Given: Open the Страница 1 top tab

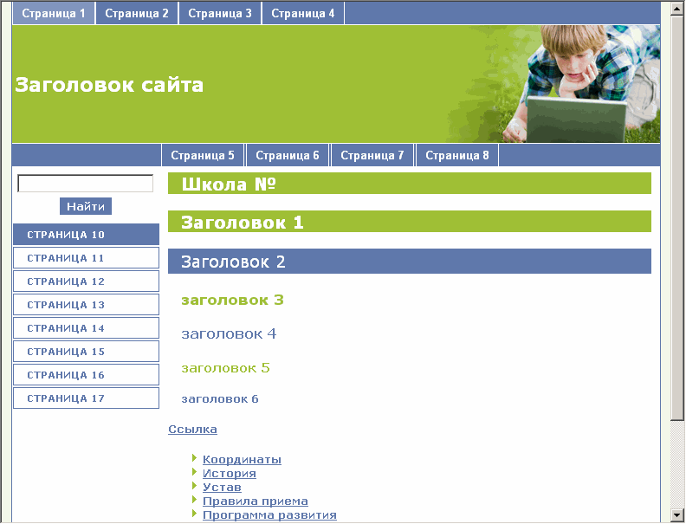Looking at the screenshot, I should pyautogui.click(x=54, y=13).
